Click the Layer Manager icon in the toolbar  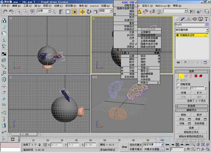[207, 12]
